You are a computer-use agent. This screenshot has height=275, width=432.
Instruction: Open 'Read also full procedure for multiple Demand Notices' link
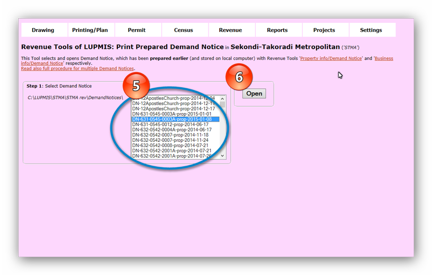pyautogui.click(x=77, y=68)
